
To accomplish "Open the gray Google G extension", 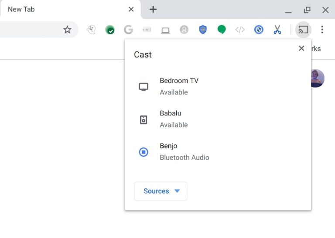I will point(128,30).
